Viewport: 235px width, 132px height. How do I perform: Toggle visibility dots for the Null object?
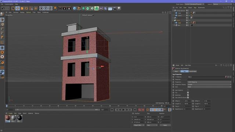(188, 25)
